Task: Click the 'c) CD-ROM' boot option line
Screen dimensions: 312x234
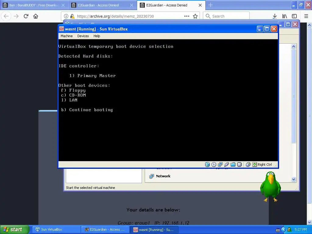Action: pos(73,95)
